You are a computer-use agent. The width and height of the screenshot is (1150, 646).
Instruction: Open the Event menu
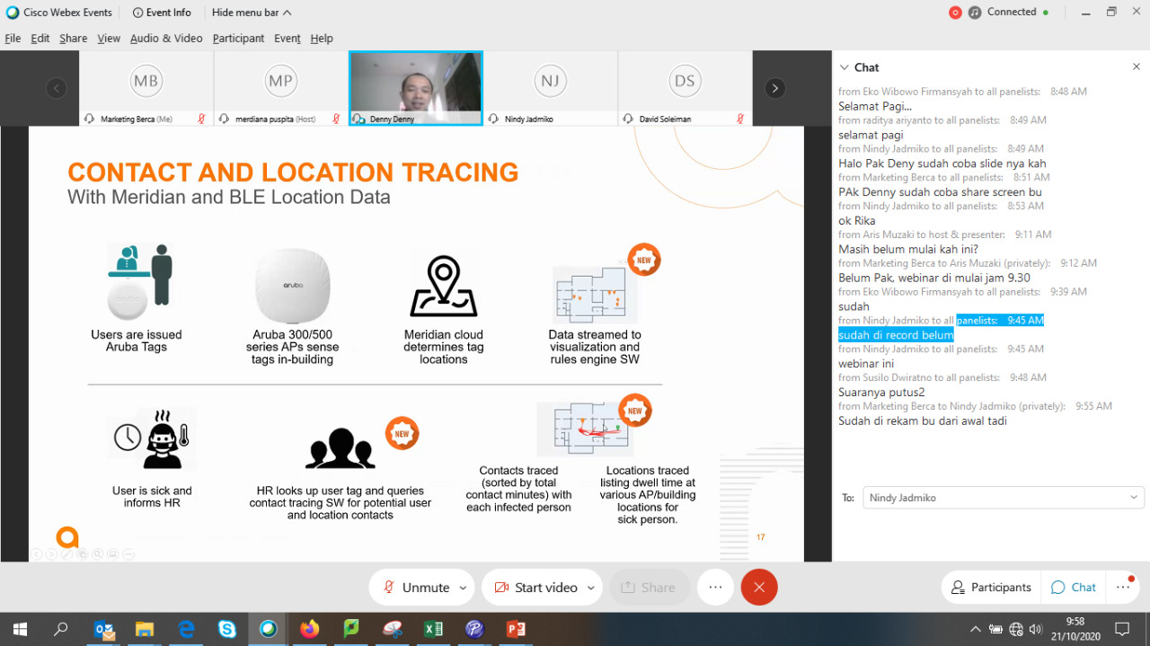287,39
